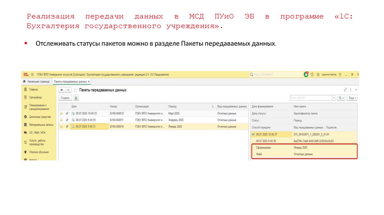Click Январь 2025 in the packages list
This screenshot has width=384, height=215.
[x=175, y=127]
